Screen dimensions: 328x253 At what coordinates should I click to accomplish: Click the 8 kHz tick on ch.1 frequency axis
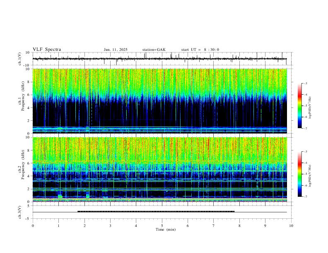(29, 82)
